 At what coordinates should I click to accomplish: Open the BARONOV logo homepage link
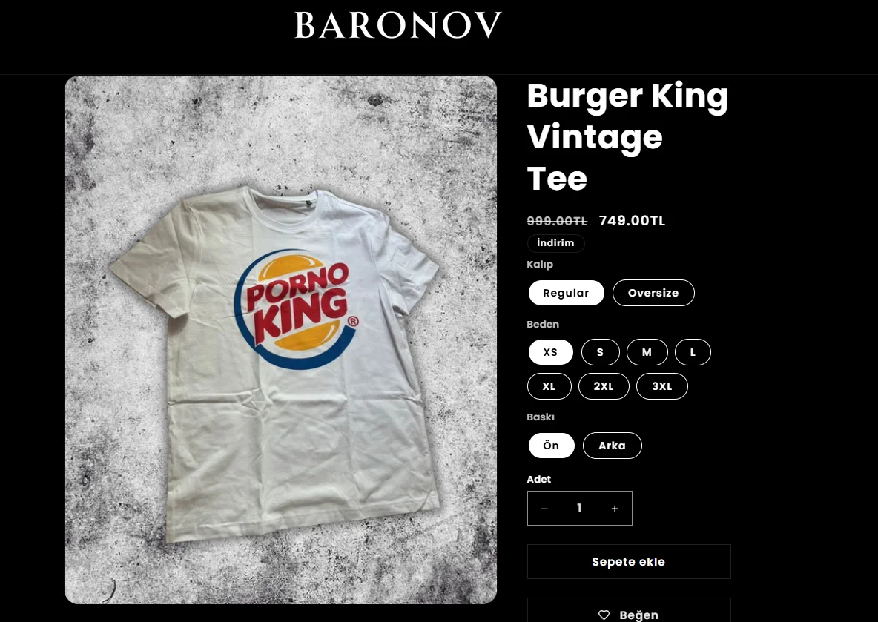(398, 25)
